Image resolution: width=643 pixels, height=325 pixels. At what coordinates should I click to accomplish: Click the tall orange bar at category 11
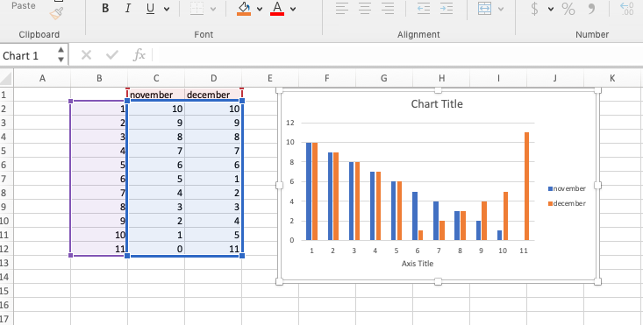[x=526, y=186]
